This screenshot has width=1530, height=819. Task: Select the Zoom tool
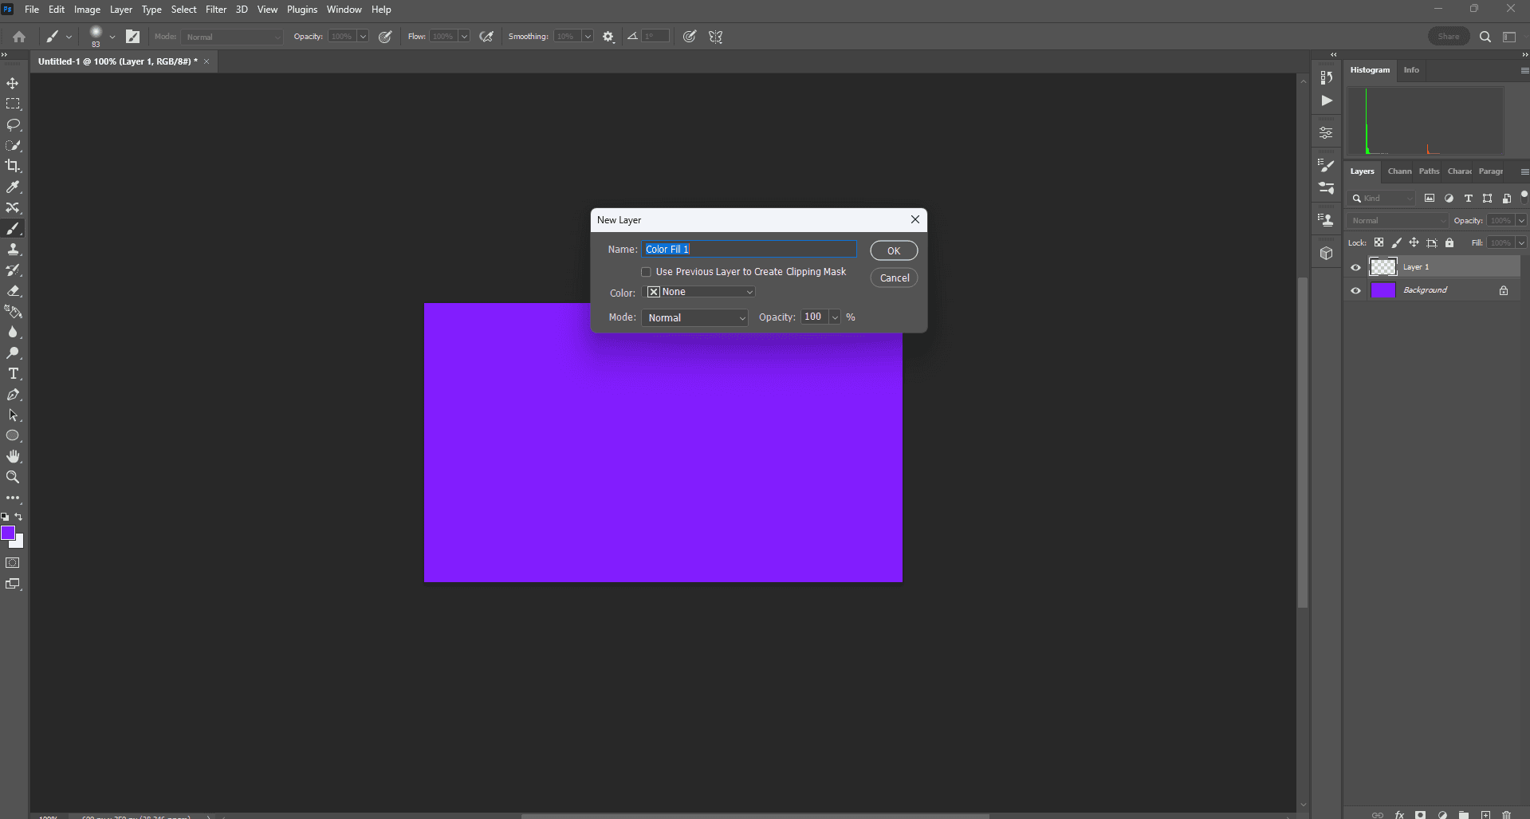point(13,478)
